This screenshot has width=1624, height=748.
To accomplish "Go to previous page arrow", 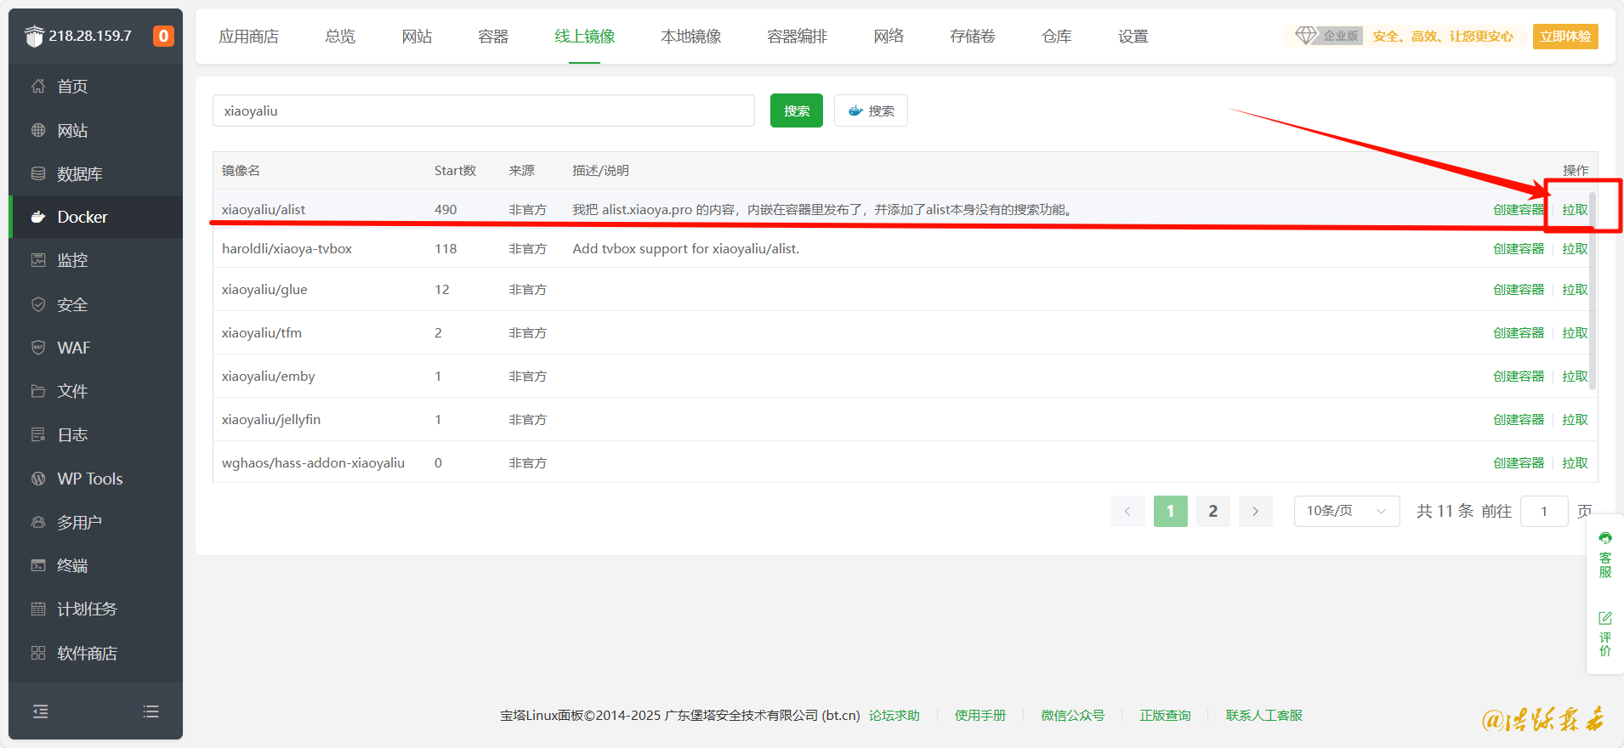I will [1127, 511].
